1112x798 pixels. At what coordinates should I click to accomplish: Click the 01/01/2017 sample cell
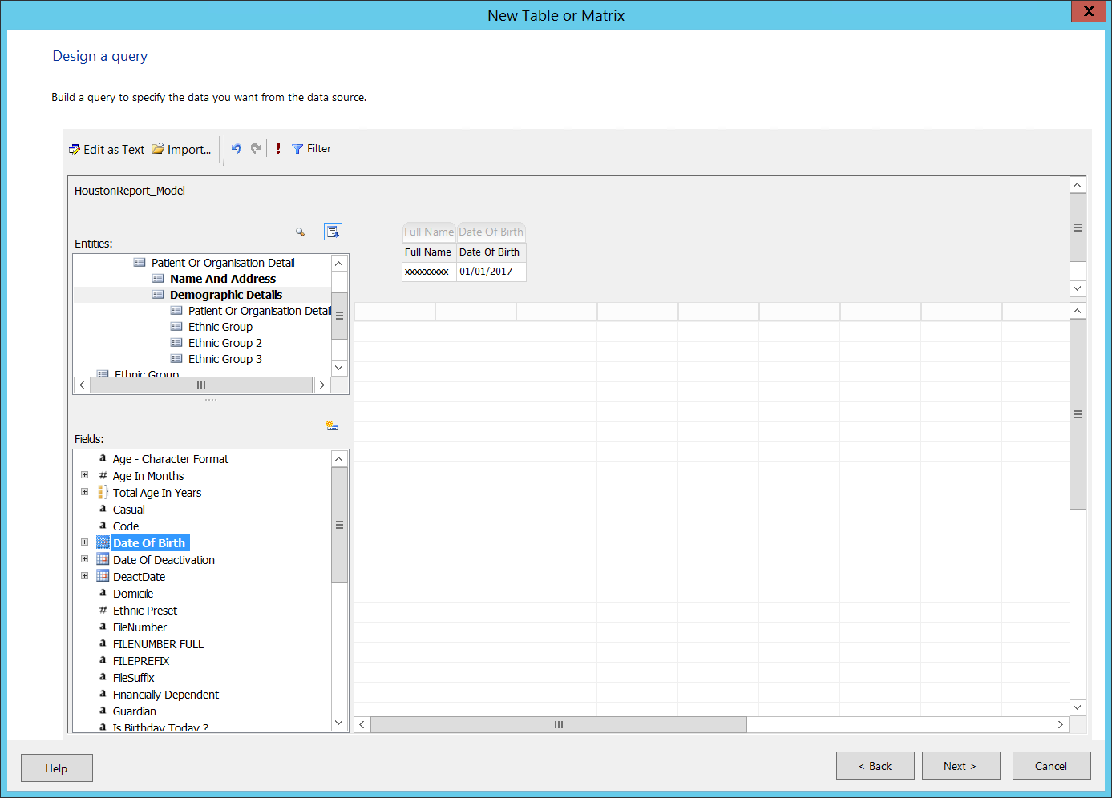click(491, 272)
